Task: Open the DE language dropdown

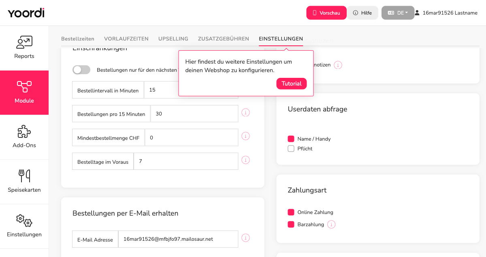Action: [x=398, y=13]
